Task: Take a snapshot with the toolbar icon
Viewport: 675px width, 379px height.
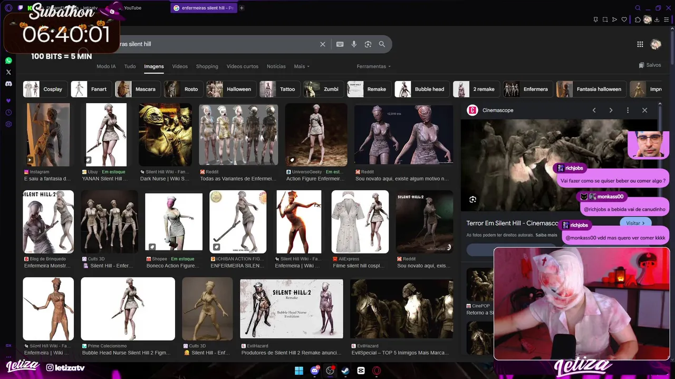Action: pyautogui.click(x=605, y=19)
